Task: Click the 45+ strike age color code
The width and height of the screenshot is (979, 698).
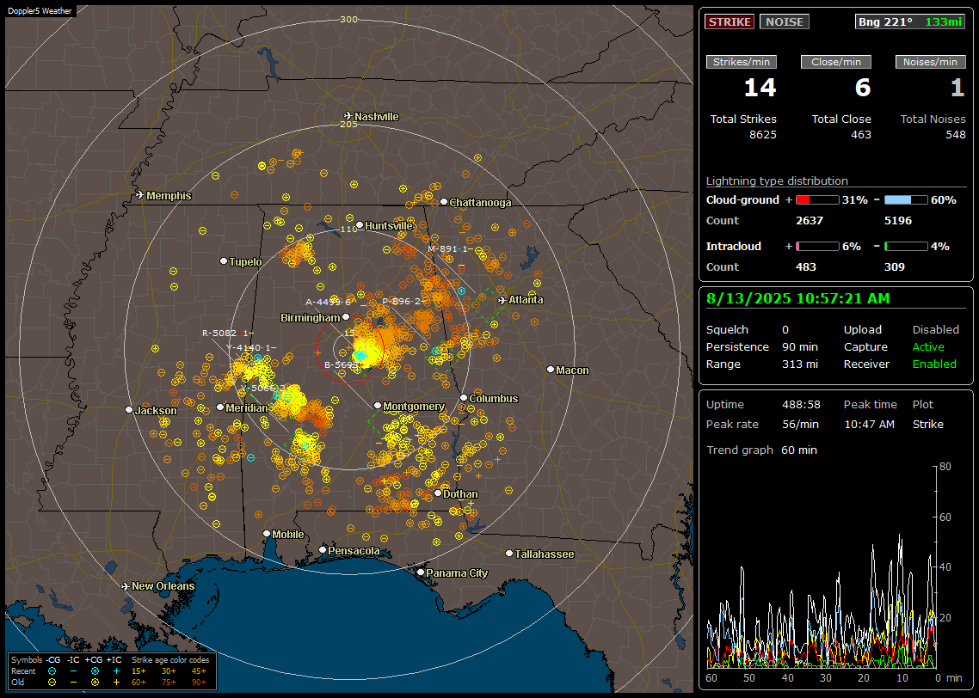Action: (x=200, y=671)
